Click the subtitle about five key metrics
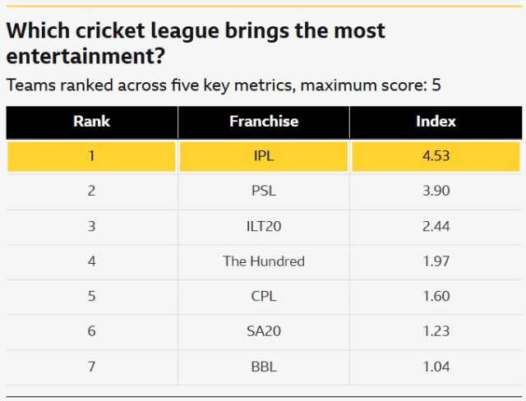The image size is (526, 401). pos(224,85)
